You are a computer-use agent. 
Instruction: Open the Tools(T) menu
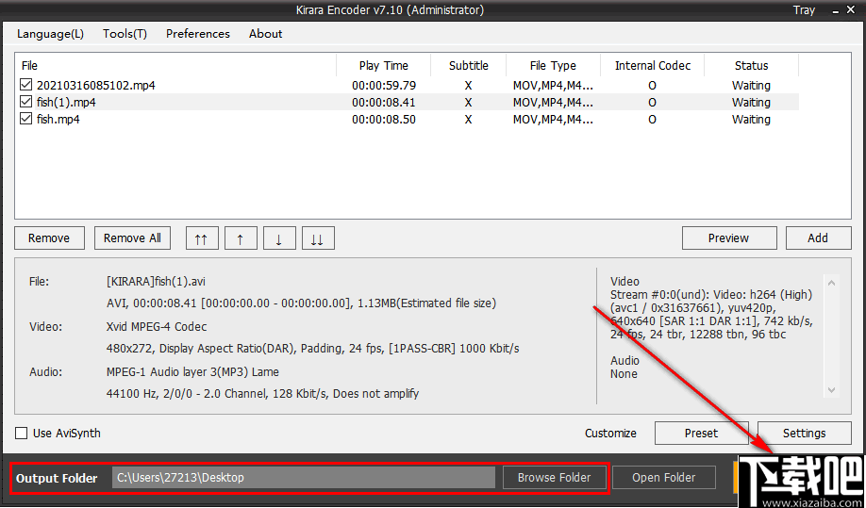pyautogui.click(x=125, y=34)
